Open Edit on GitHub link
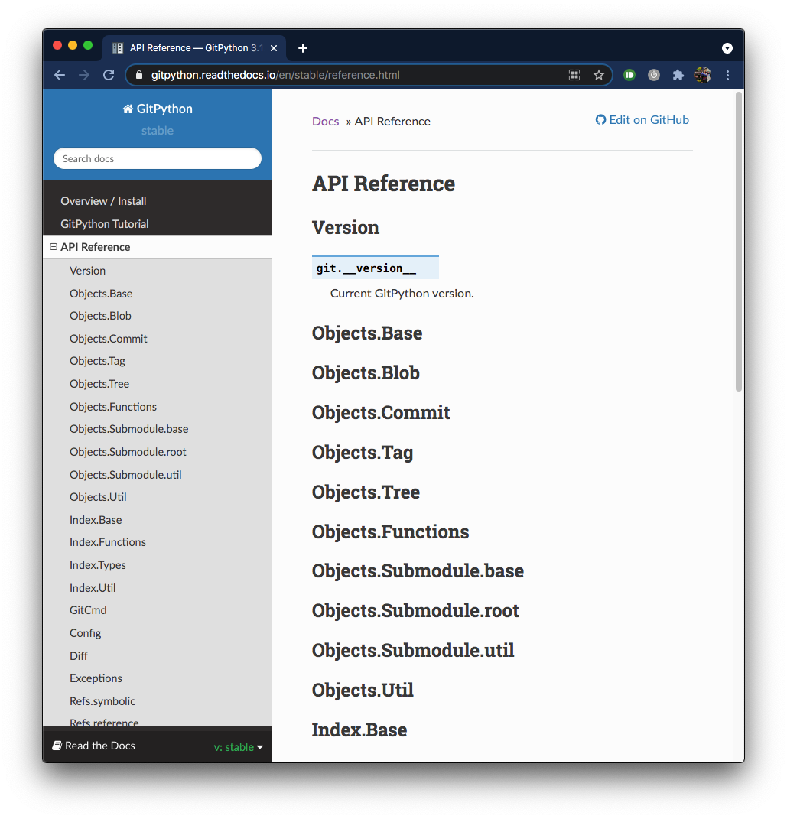This screenshot has width=787, height=819. coord(642,119)
